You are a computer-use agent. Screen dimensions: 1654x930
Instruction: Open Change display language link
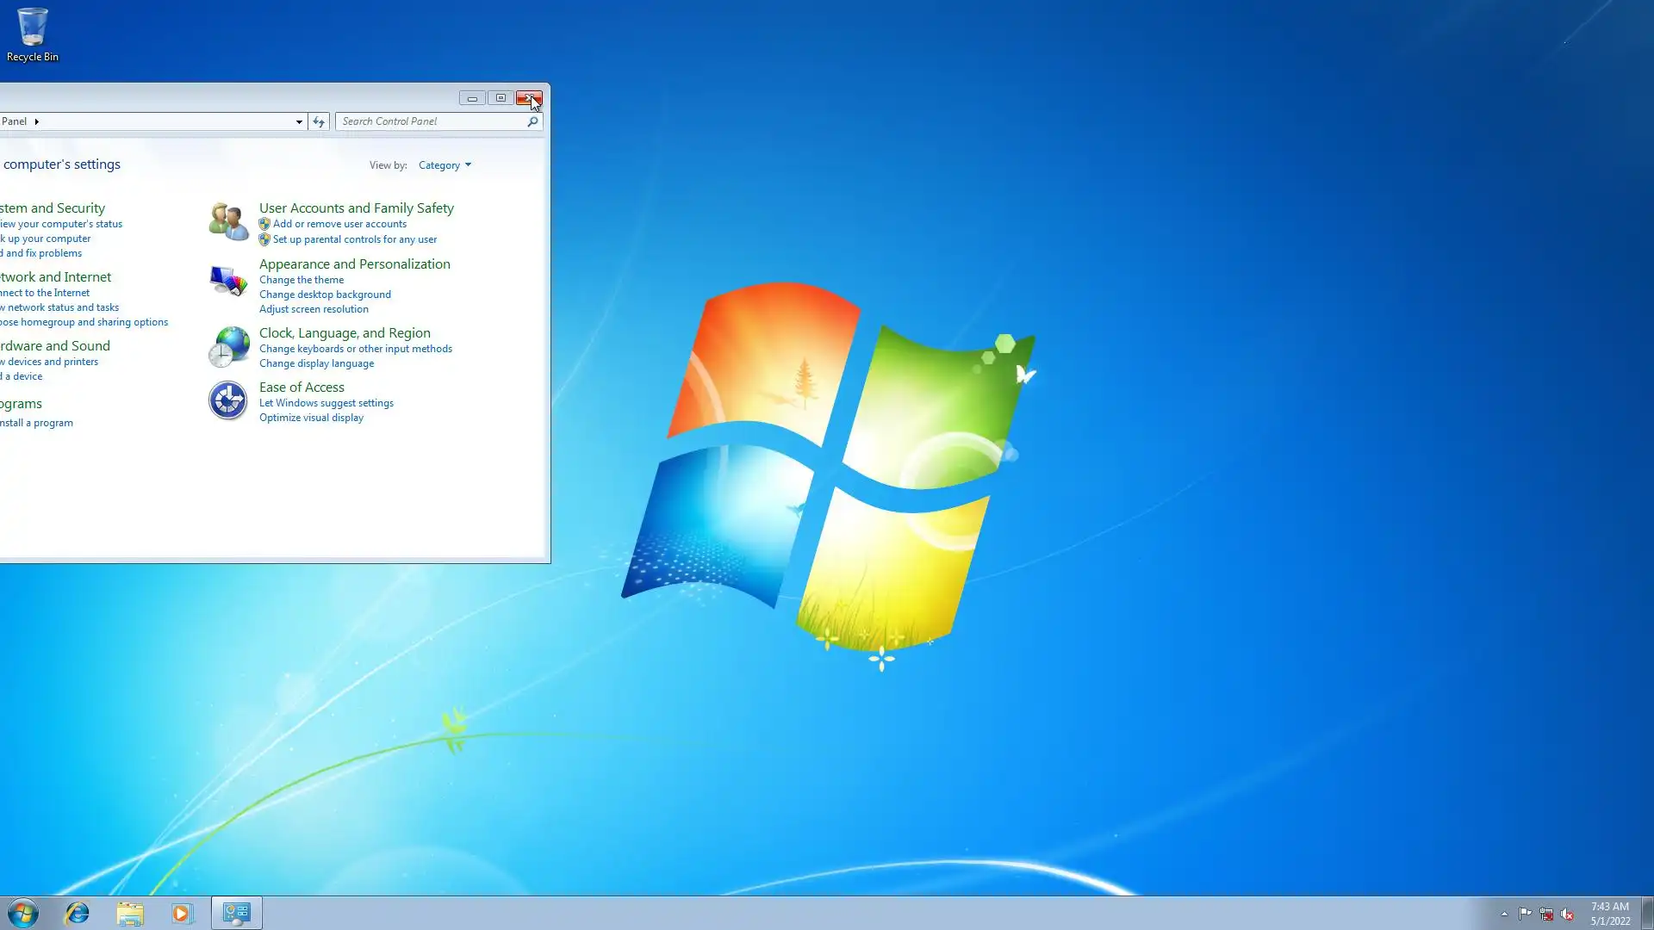tap(316, 363)
